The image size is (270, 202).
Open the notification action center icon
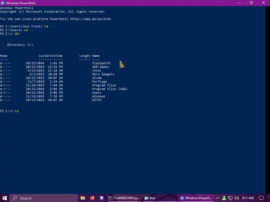tap(261, 198)
